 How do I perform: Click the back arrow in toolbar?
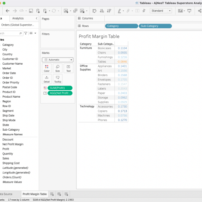click(x=8, y=11)
